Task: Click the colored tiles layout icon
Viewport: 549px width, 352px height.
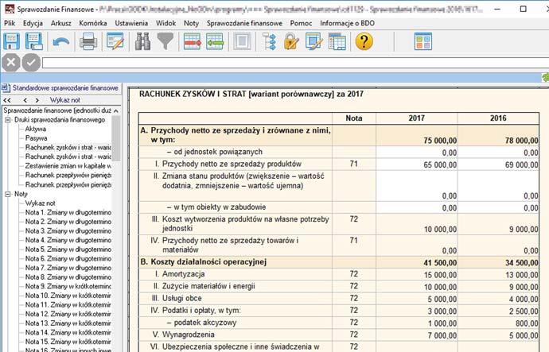Action: (x=423, y=41)
